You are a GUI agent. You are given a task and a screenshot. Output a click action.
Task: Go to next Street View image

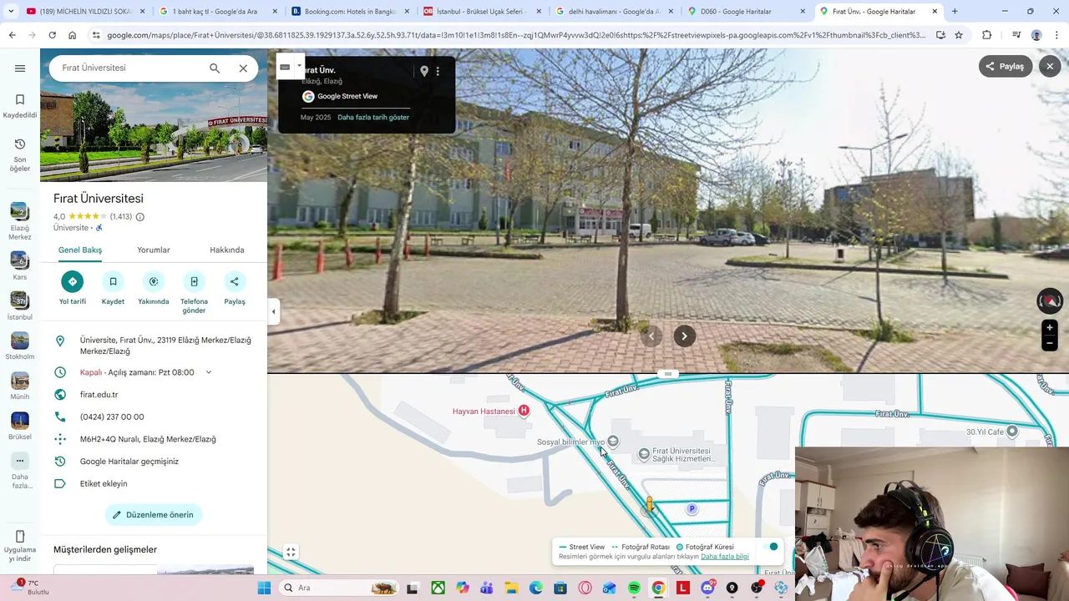pyautogui.click(x=684, y=336)
